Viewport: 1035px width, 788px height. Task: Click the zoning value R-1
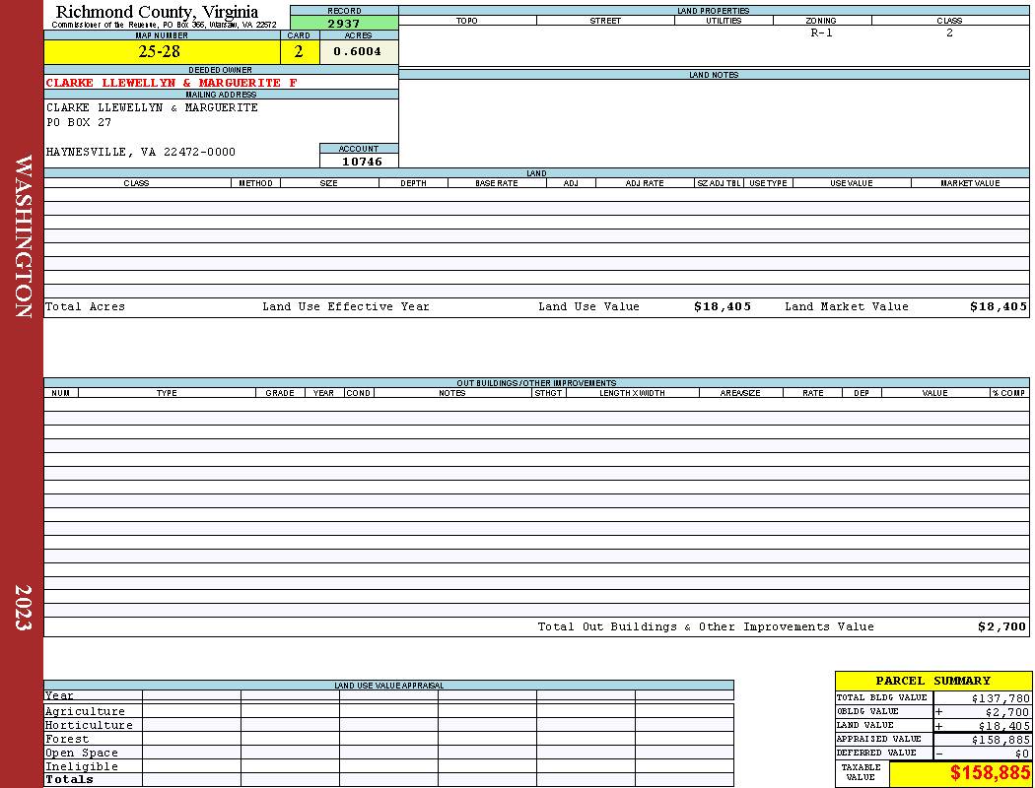tap(822, 33)
